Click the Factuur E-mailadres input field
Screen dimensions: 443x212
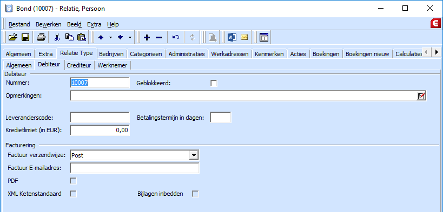click(x=135, y=168)
